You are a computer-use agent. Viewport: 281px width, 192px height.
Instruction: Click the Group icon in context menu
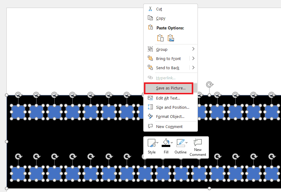[x=150, y=49]
